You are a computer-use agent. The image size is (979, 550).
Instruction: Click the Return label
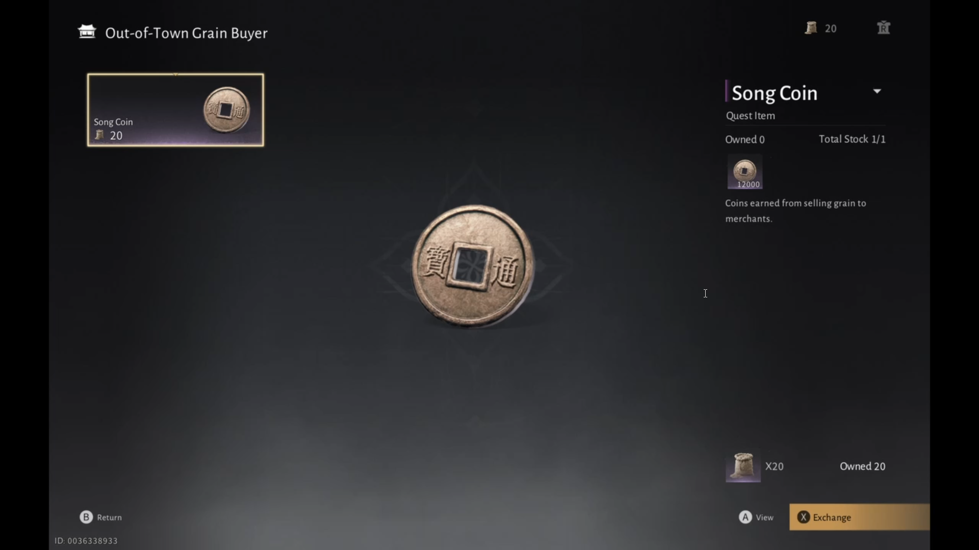click(x=110, y=517)
